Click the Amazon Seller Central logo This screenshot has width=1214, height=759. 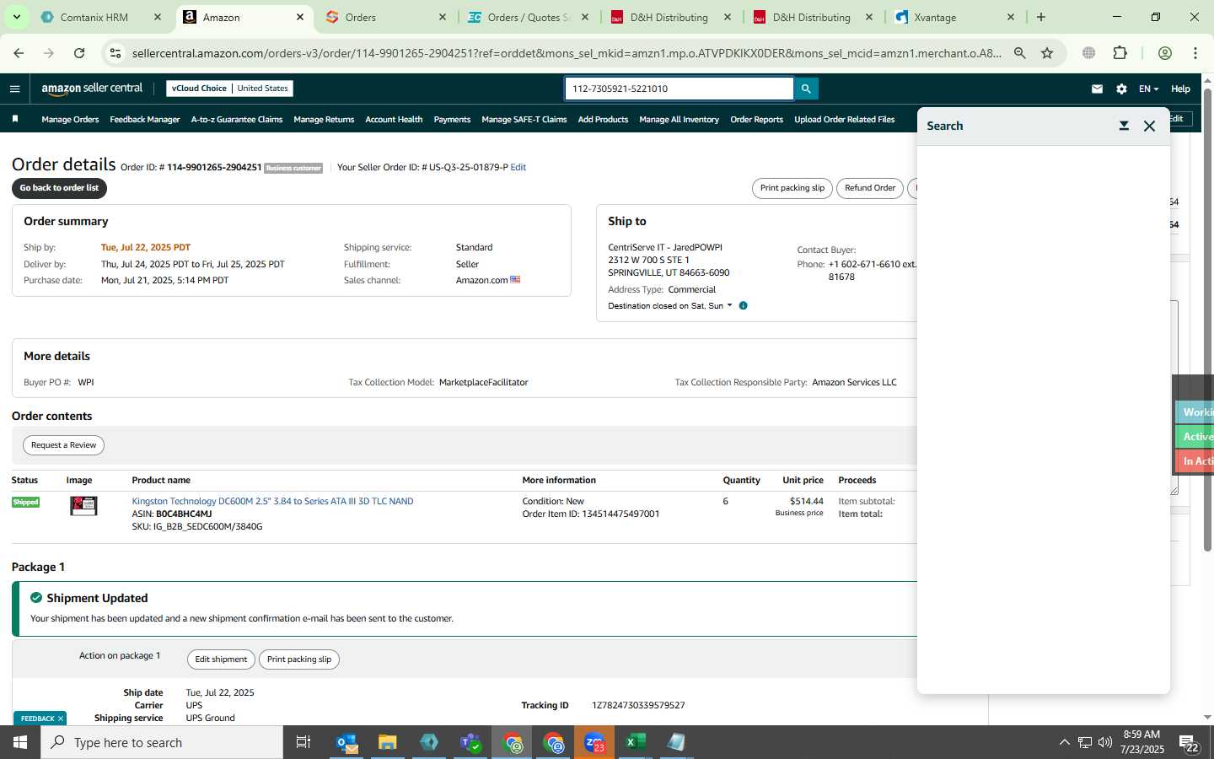(x=92, y=89)
